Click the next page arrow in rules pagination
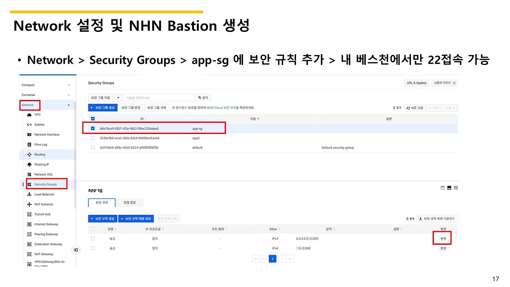The width and height of the screenshot is (510, 287). [x=282, y=259]
